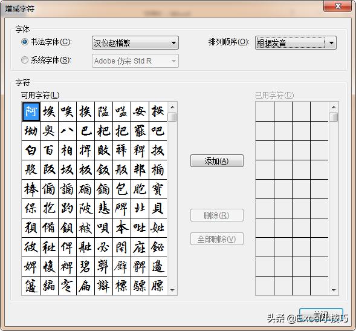
Task: Select the character 北 in the grid
Action: (x=140, y=209)
